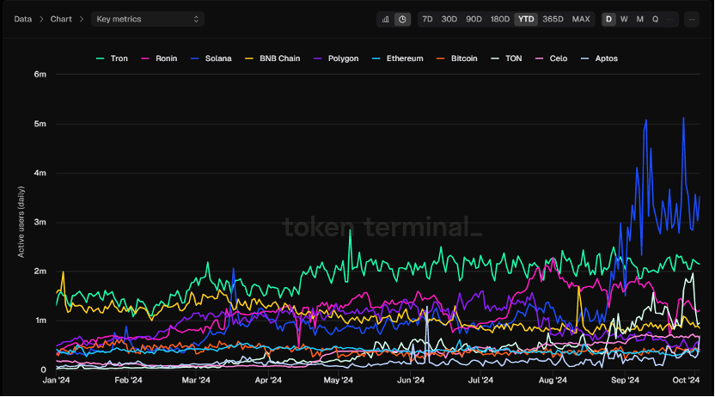
Task: Click the Mar '24 x-axis label
Action: (196, 380)
